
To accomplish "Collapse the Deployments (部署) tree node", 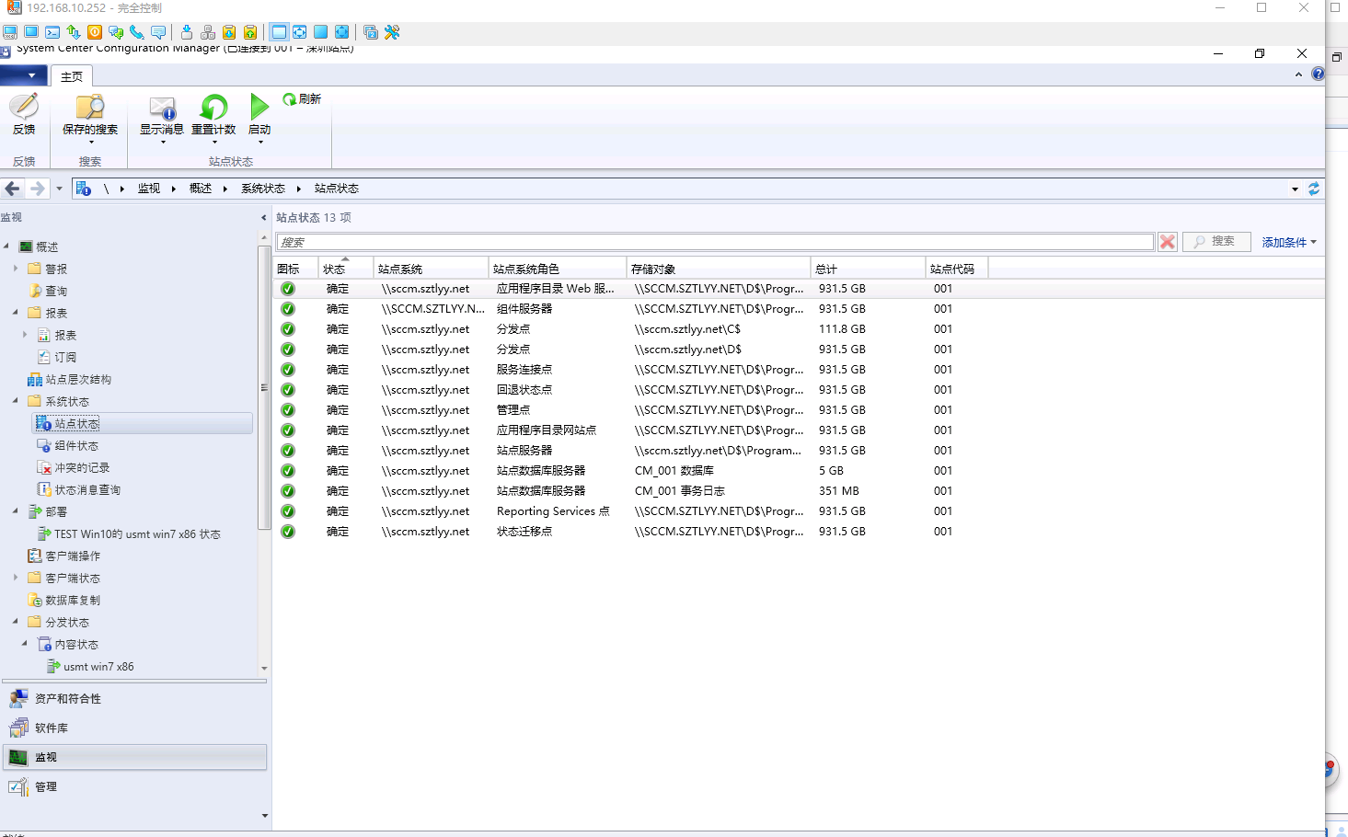I will [16, 511].
